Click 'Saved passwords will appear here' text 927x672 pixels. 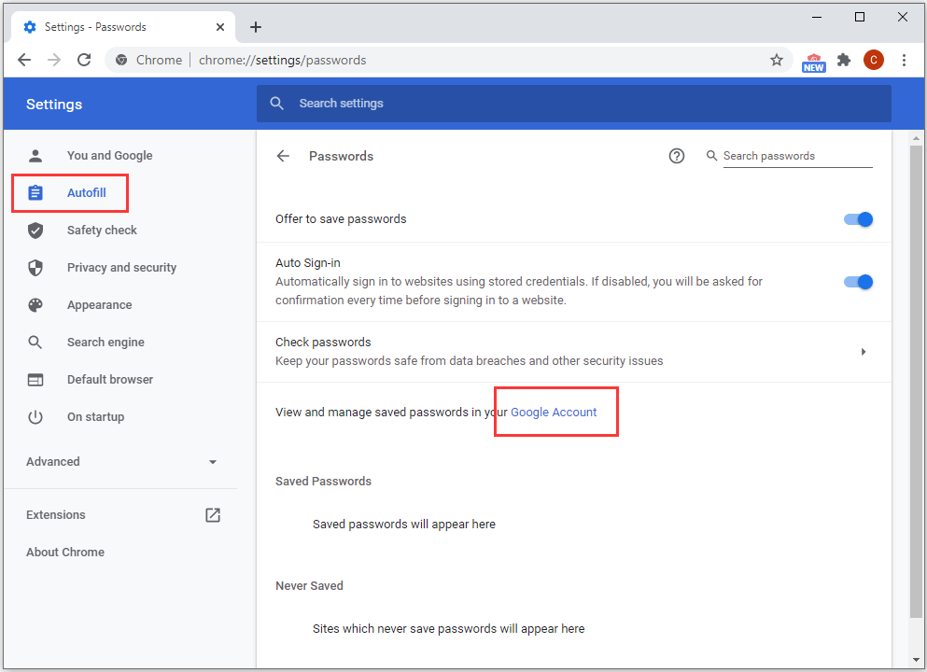(404, 525)
